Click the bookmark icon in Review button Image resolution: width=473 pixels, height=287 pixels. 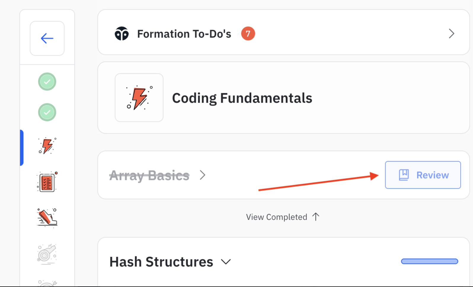click(404, 175)
